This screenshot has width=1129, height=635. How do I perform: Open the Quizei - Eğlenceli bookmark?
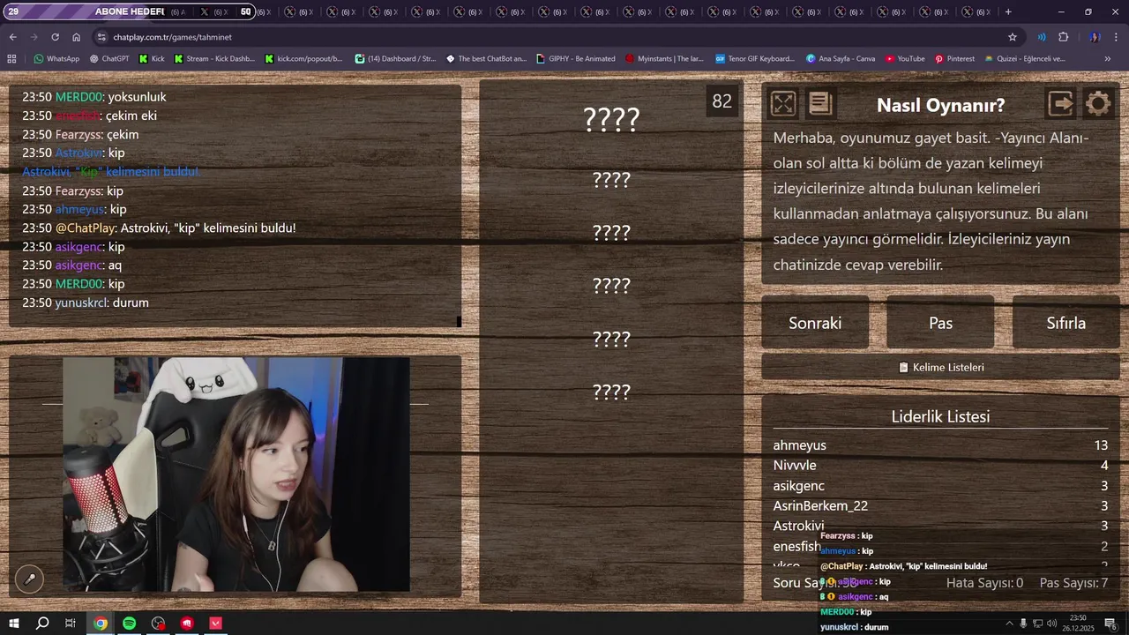click(x=1025, y=59)
